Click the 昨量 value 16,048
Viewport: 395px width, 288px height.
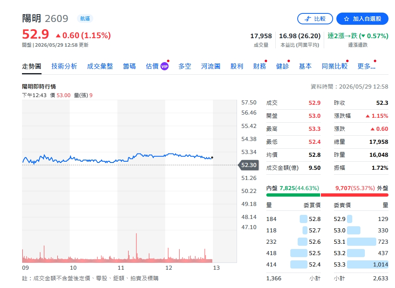click(379, 155)
